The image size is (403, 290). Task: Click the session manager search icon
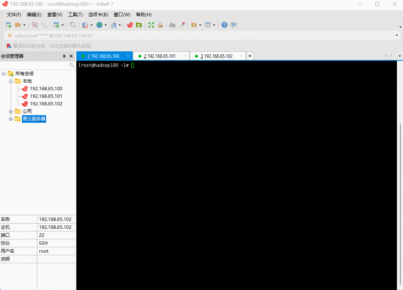click(72, 65)
